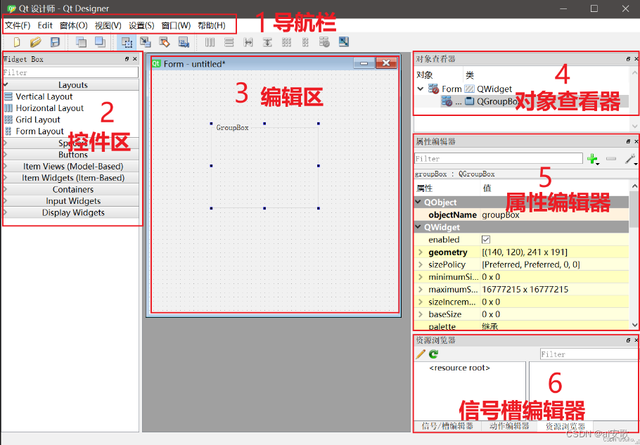Switch to Edit Tab Order mode icon
Viewport: 640px width, 445px height.
pos(184,42)
